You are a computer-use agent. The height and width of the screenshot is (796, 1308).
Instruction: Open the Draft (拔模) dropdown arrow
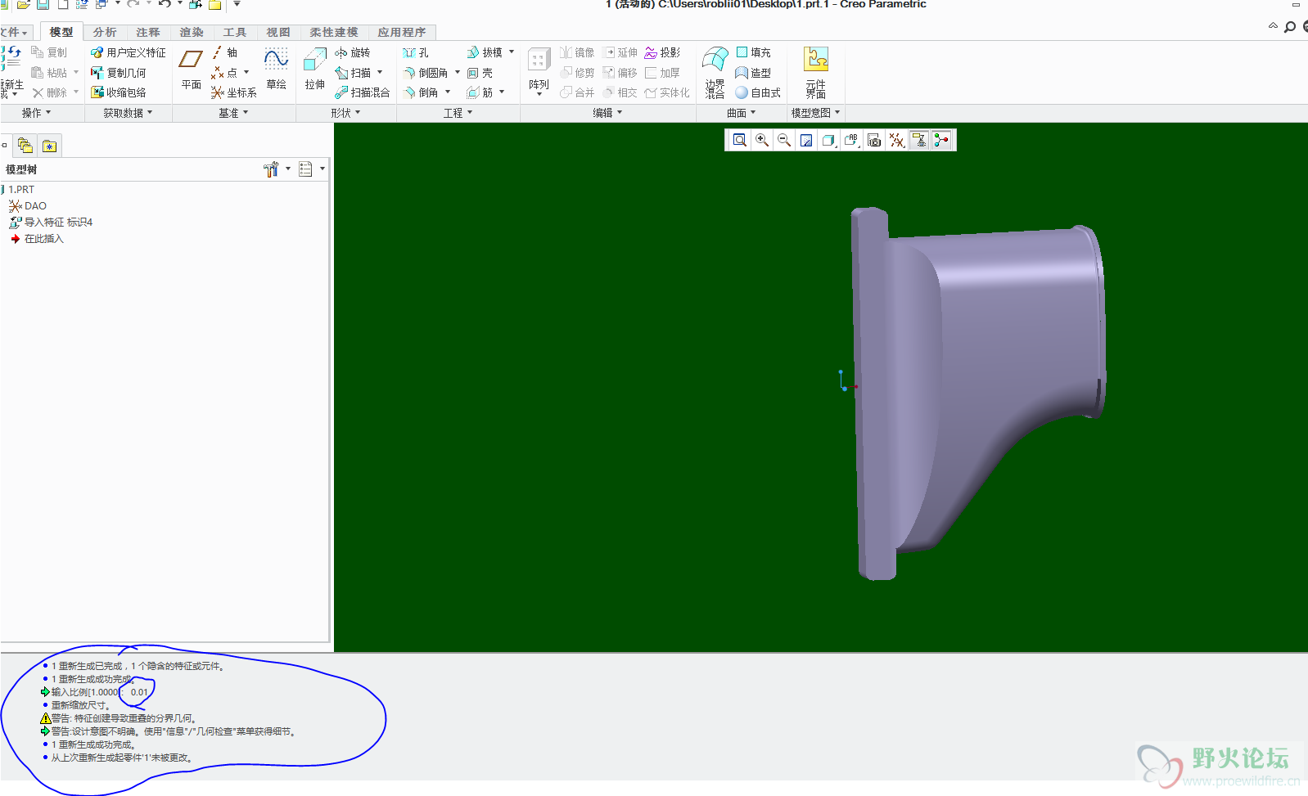point(512,52)
